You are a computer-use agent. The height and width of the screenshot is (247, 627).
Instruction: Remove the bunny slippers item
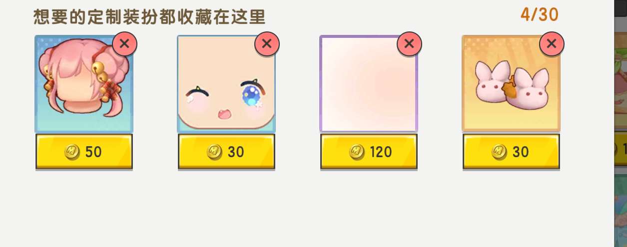(552, 44)
